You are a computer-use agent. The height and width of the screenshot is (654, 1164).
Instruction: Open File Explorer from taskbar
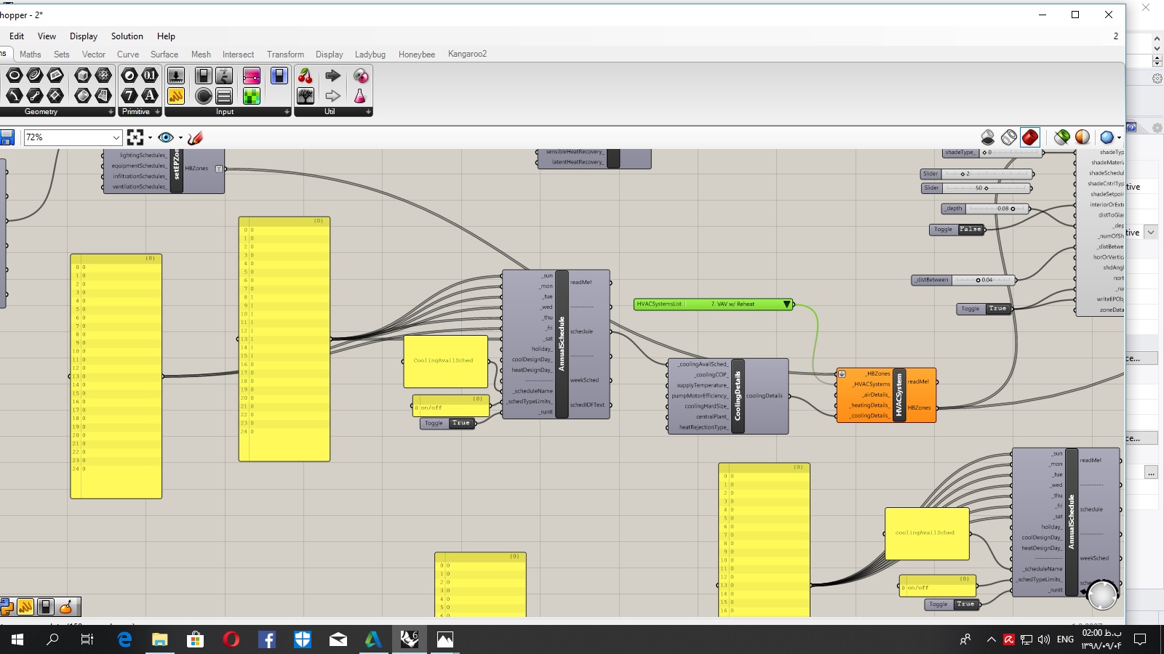[x=159, y=639]
